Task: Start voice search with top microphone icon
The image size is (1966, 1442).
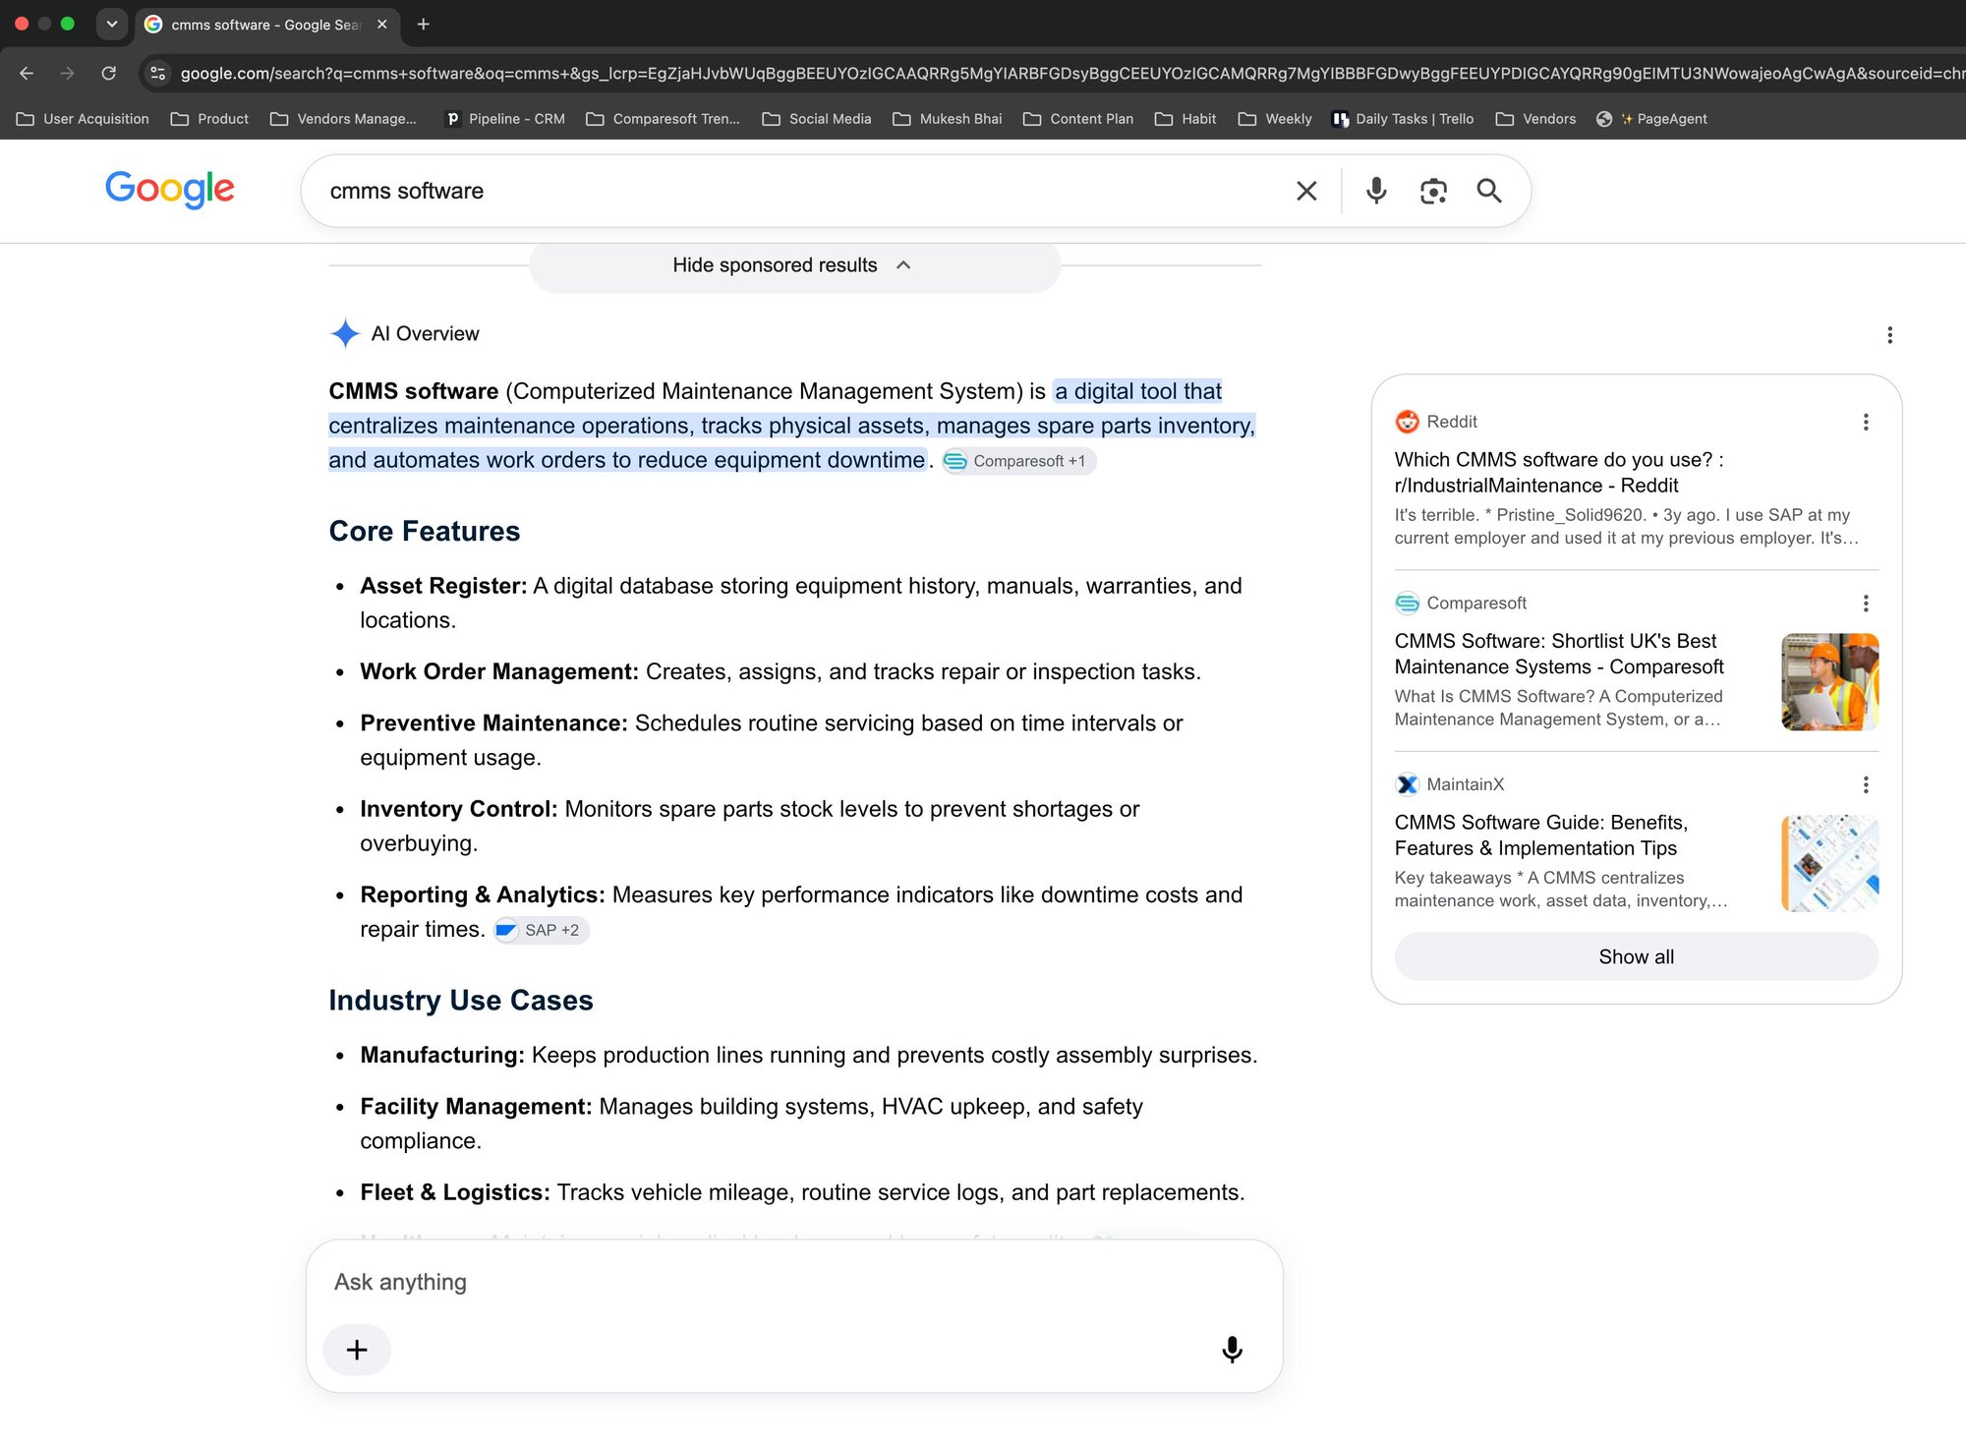Action: [x=1376, y=191]
